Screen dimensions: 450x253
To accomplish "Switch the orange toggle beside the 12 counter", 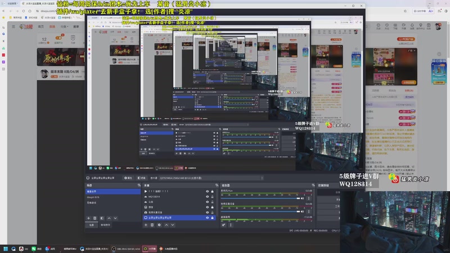I will 59,38.
